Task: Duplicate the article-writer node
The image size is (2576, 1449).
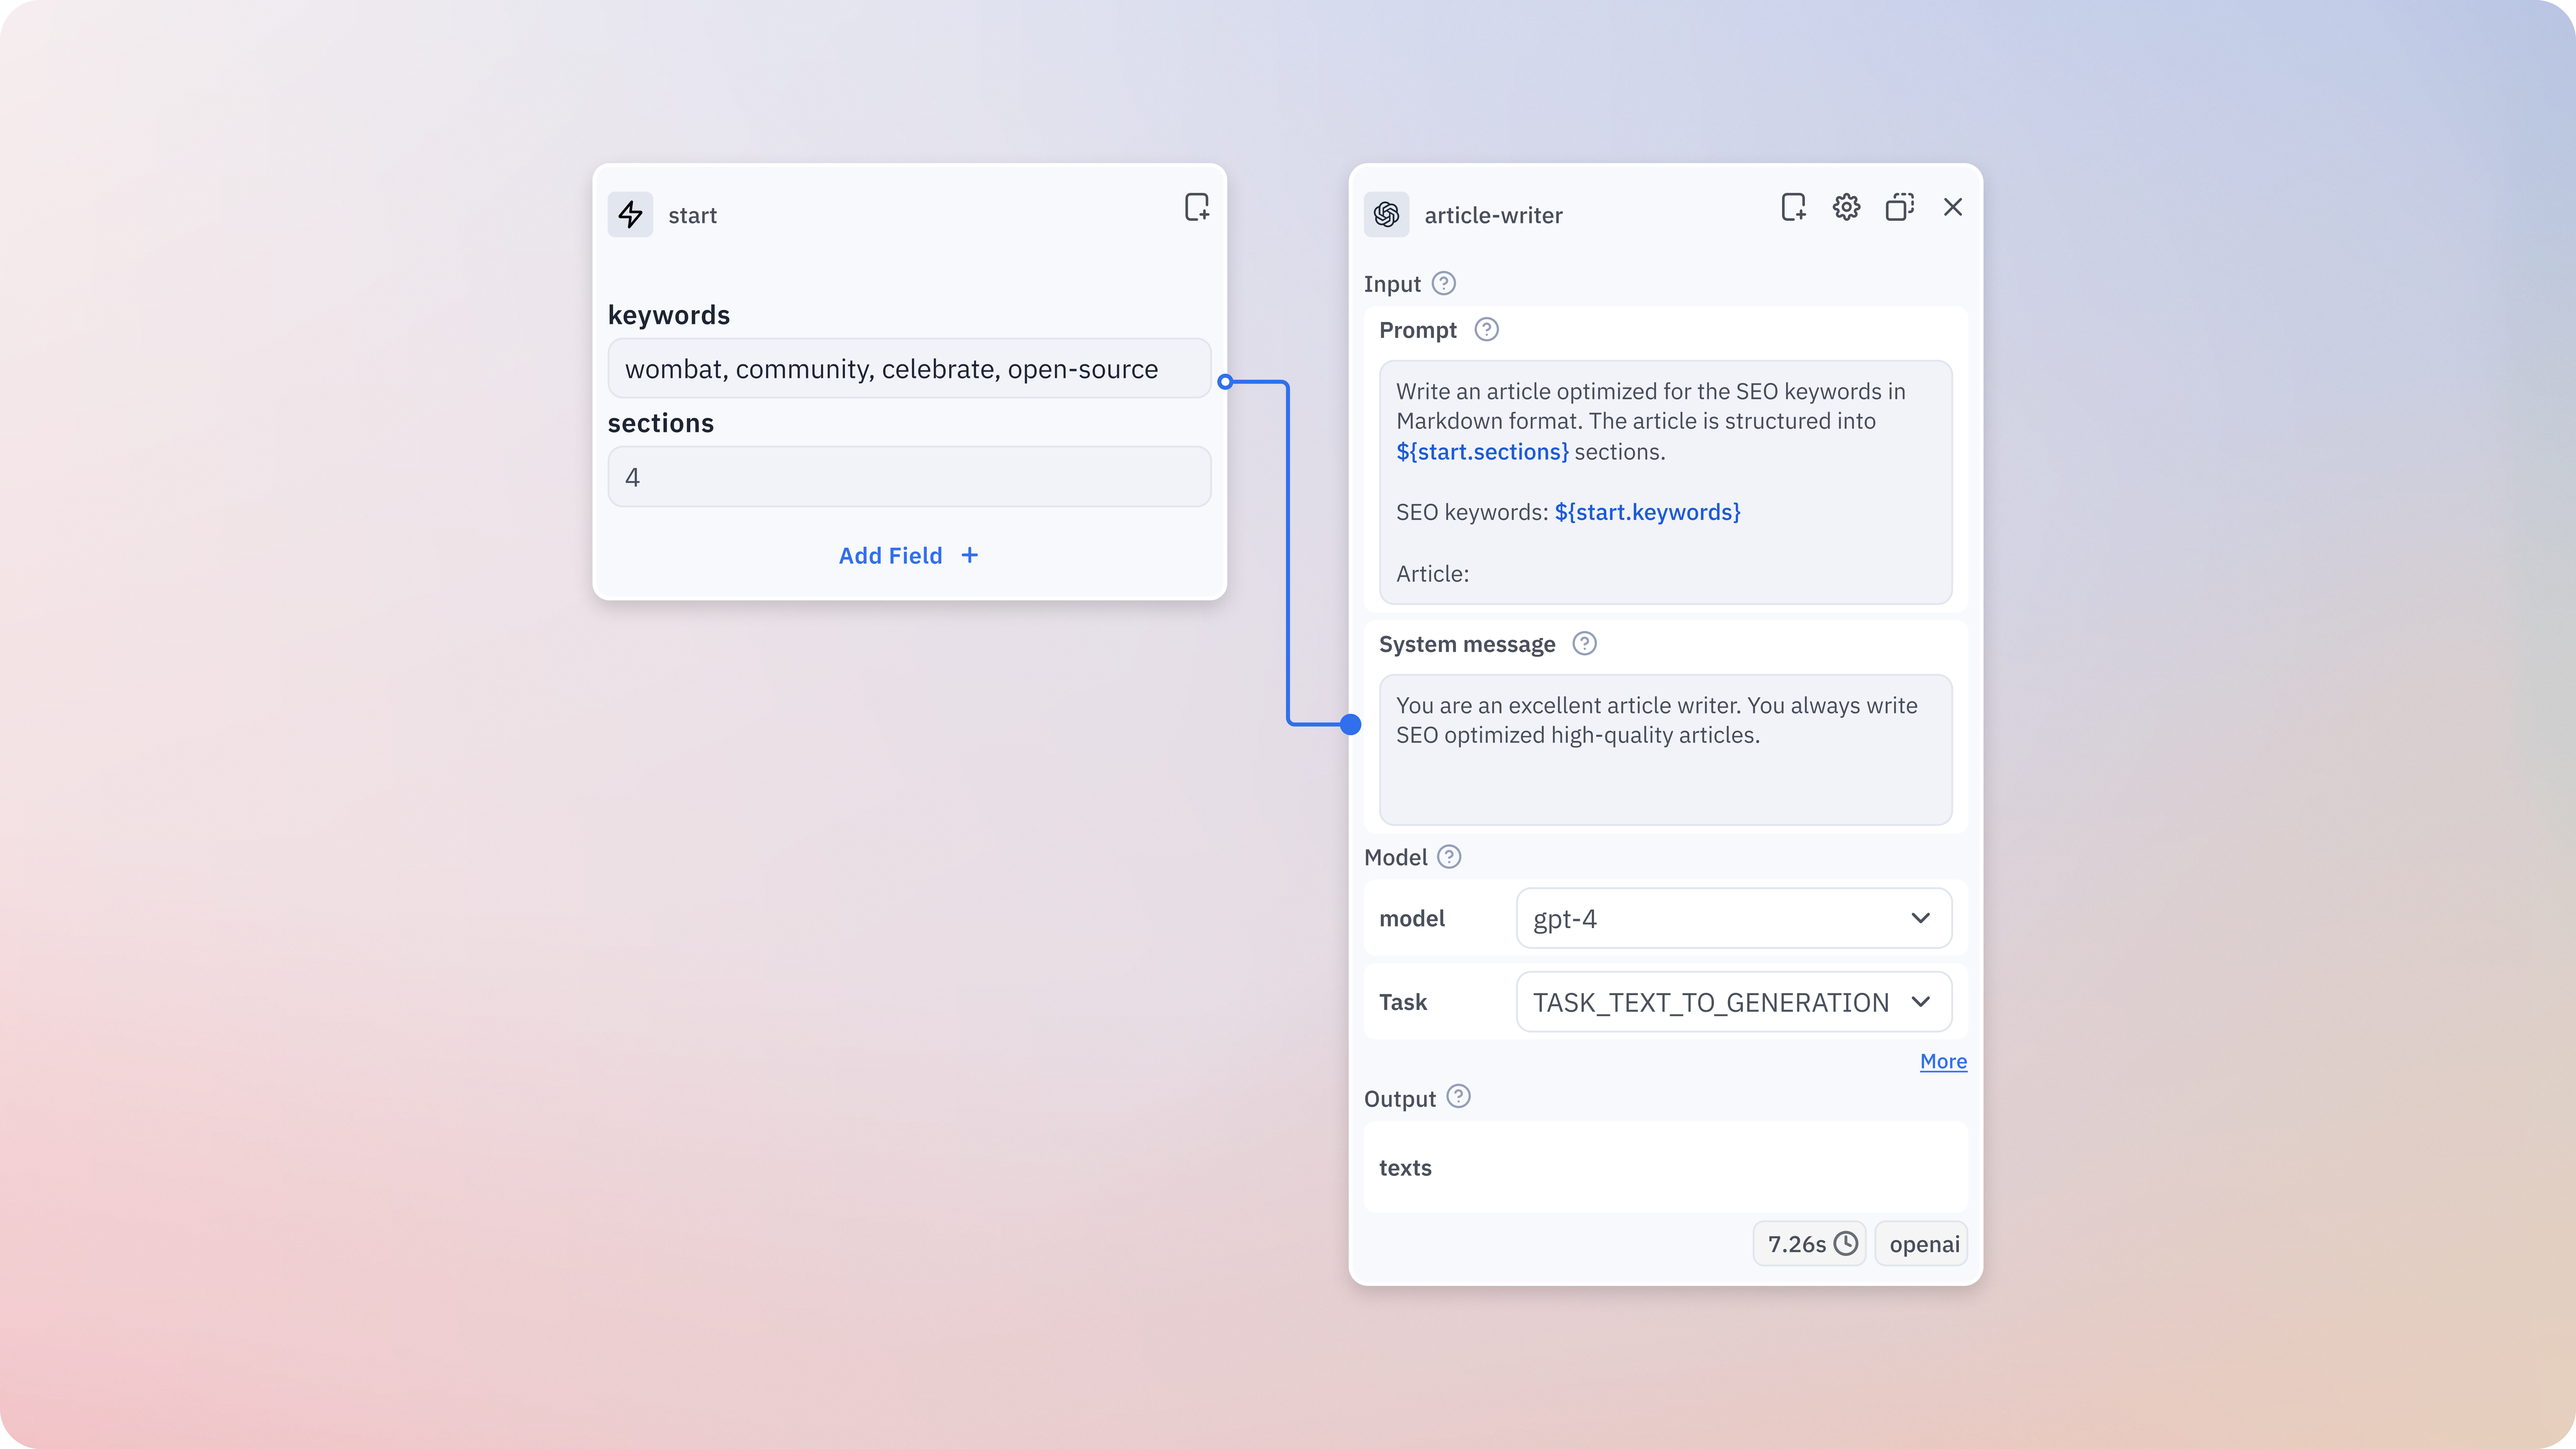Action: (1899, 207)
